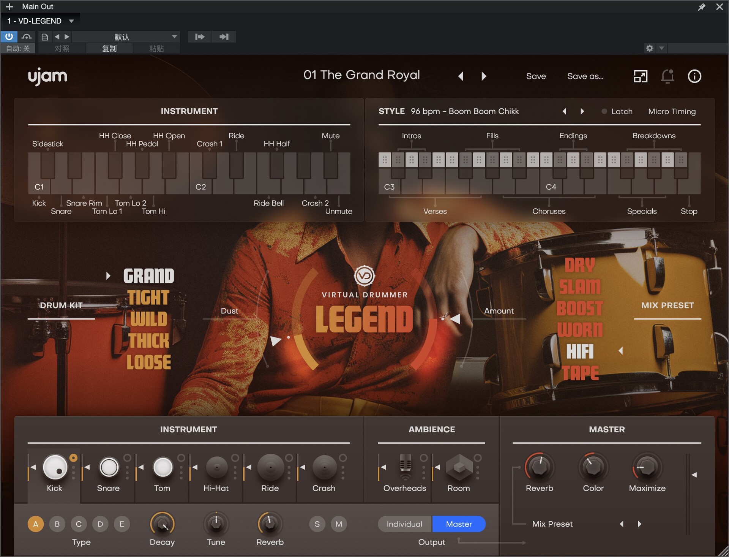729x557 pixels.
Task: Adjust the Maximize knob
Action: (647, 467)
